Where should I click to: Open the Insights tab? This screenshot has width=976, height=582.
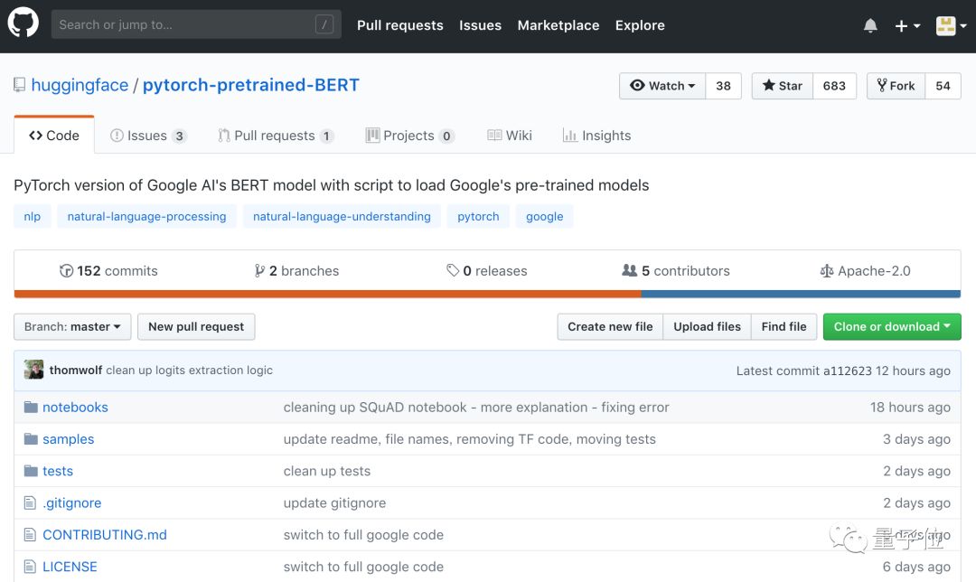(596, 136)
